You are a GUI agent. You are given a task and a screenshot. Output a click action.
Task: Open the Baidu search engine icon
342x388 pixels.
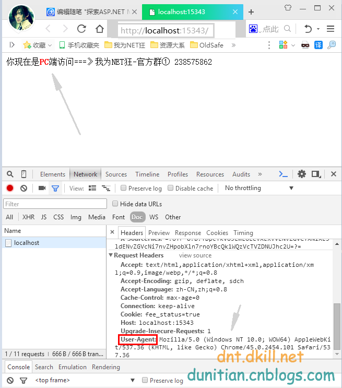pyautogui.click(x=253, y=29)
